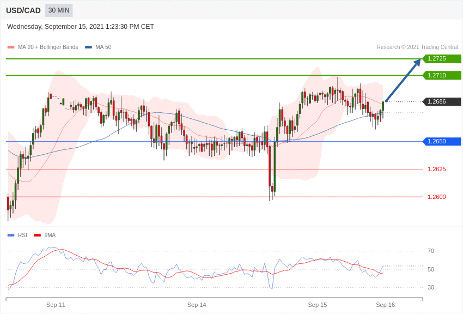Click Research © 2021 Trading Central text
The width and height of the screenshot is (463, 314).
(417, 47)
